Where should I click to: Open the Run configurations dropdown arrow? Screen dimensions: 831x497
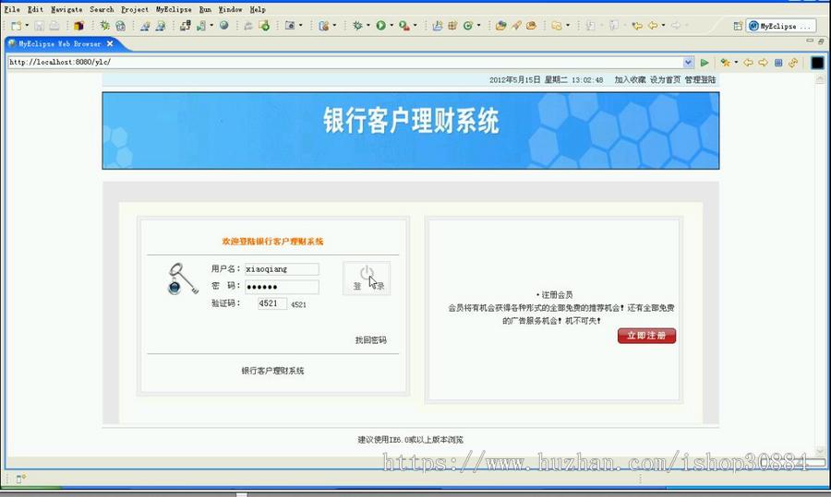[x=391, y=26]
